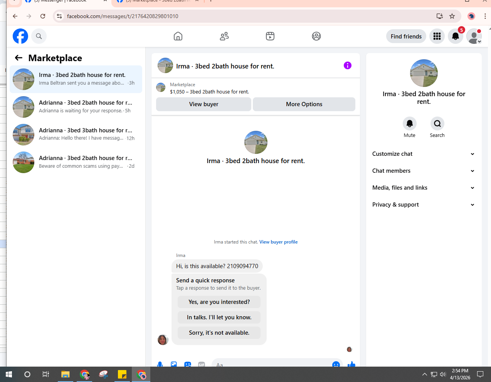Open the Facebook search magnifier
The width and height of the screenshot is (491, 382).
tap(39, 36)
